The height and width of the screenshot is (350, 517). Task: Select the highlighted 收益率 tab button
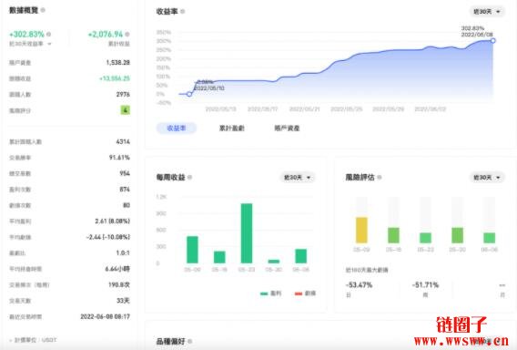click(x=177, y=129)
